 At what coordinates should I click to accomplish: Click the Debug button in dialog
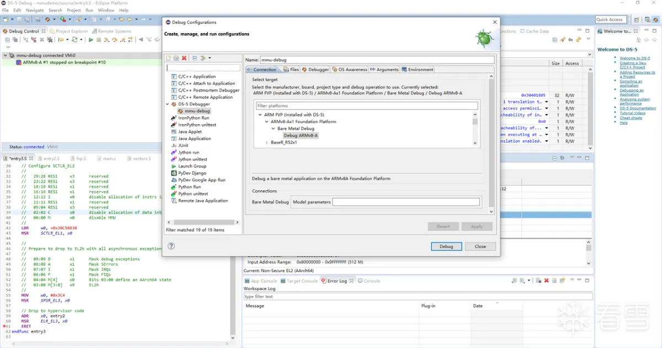point(446,247)
